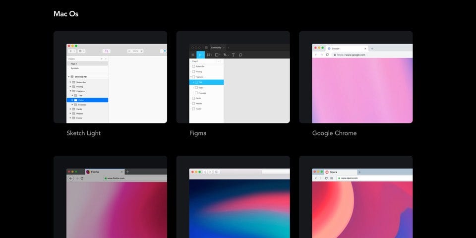Image resolution: width=476 pixels, height=238 pixels.
Task: Open a new tab in Firefox
Action: click(x=127, y=172)
